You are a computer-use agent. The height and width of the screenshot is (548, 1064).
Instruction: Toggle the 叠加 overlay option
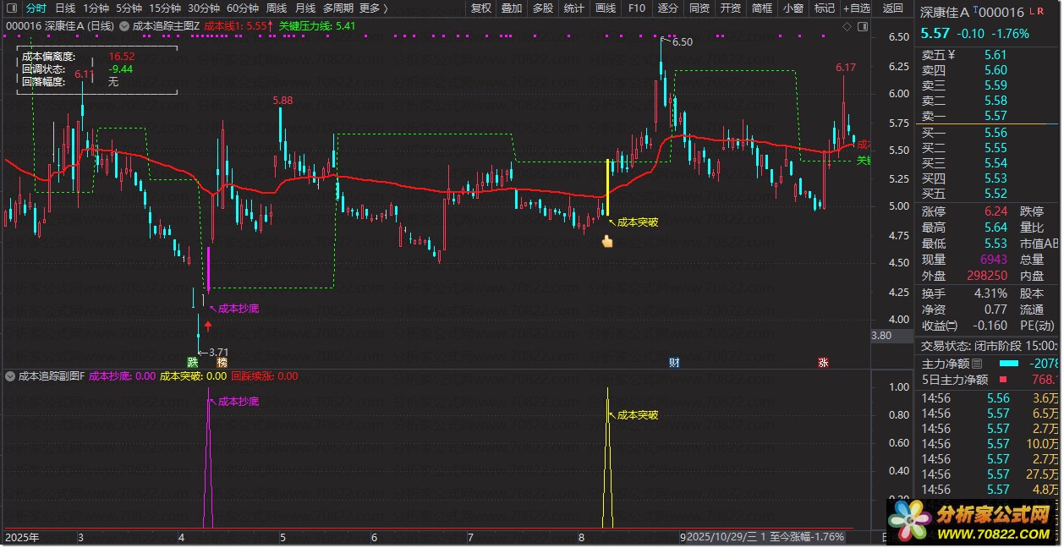coord(511,8)
